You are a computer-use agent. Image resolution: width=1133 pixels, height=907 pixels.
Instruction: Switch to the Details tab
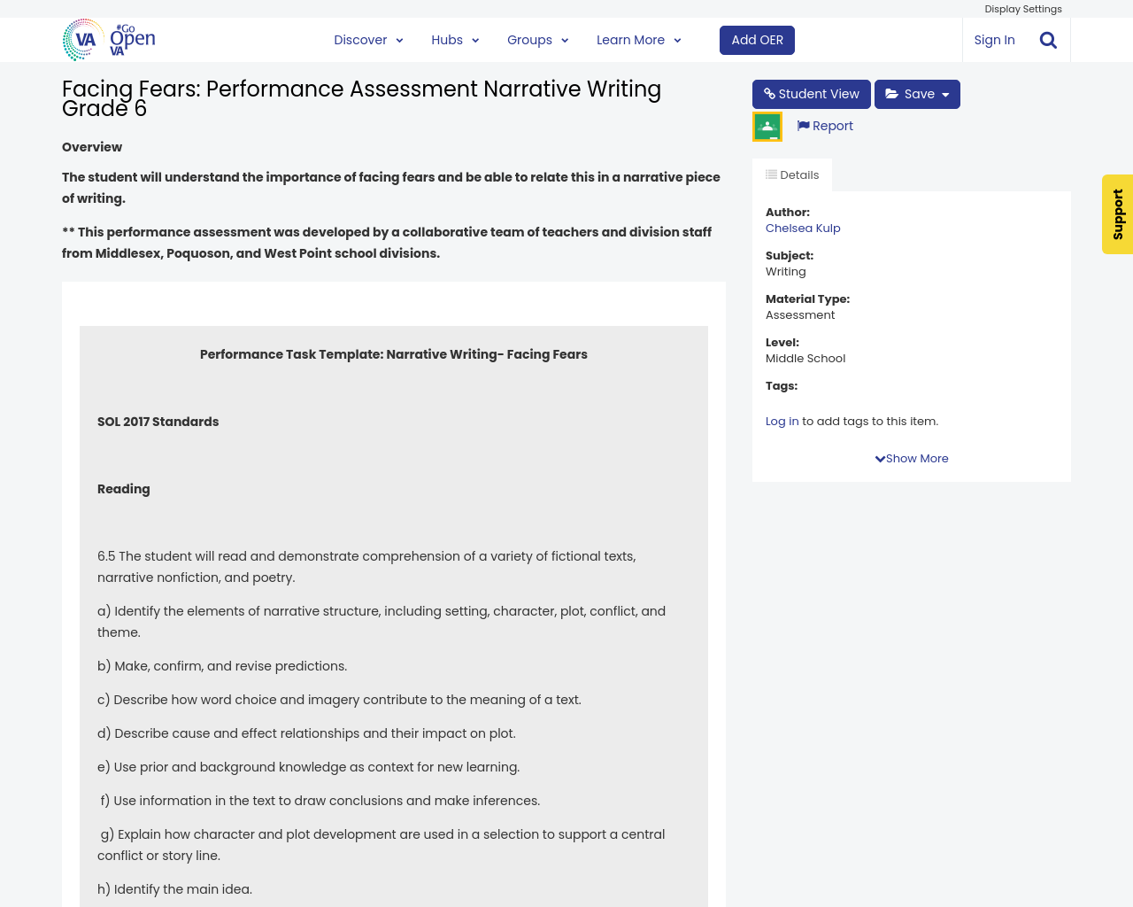pos(792,174)
